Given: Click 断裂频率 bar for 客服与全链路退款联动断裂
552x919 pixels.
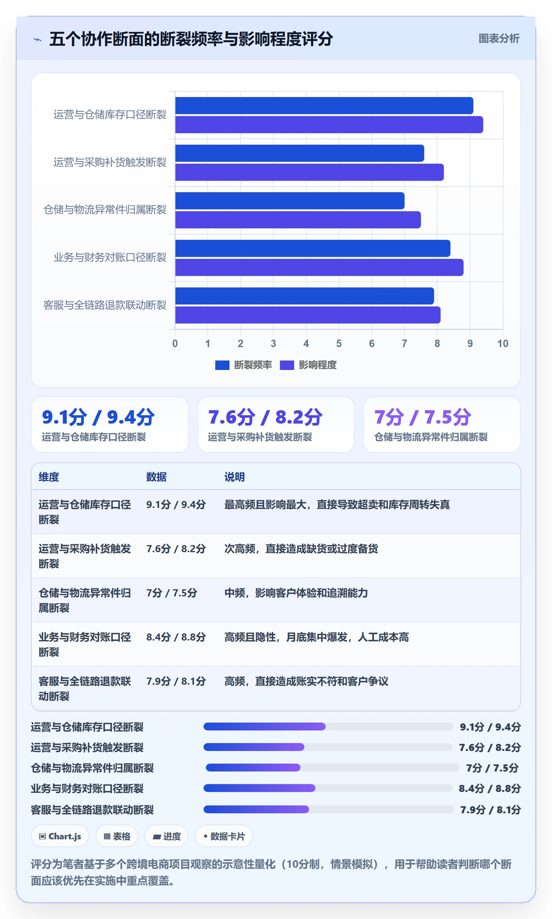Looking at the screenshot, I should pos(305,296).
